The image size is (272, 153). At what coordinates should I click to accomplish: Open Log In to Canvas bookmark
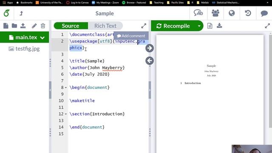tap(77, 3)
